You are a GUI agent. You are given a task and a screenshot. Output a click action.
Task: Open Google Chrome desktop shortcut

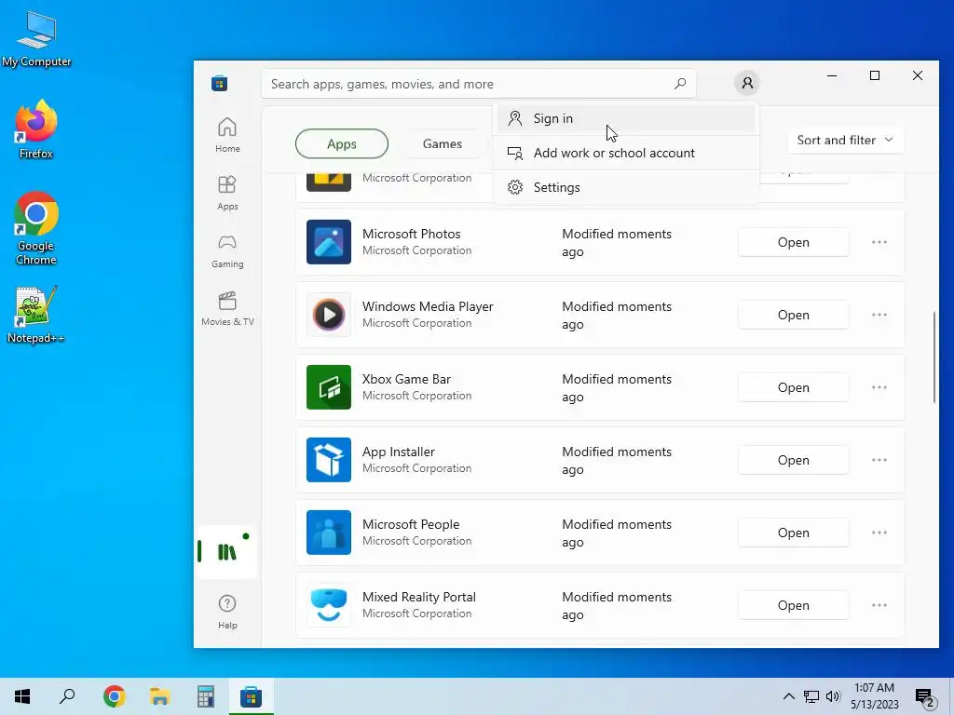(36, 228)
